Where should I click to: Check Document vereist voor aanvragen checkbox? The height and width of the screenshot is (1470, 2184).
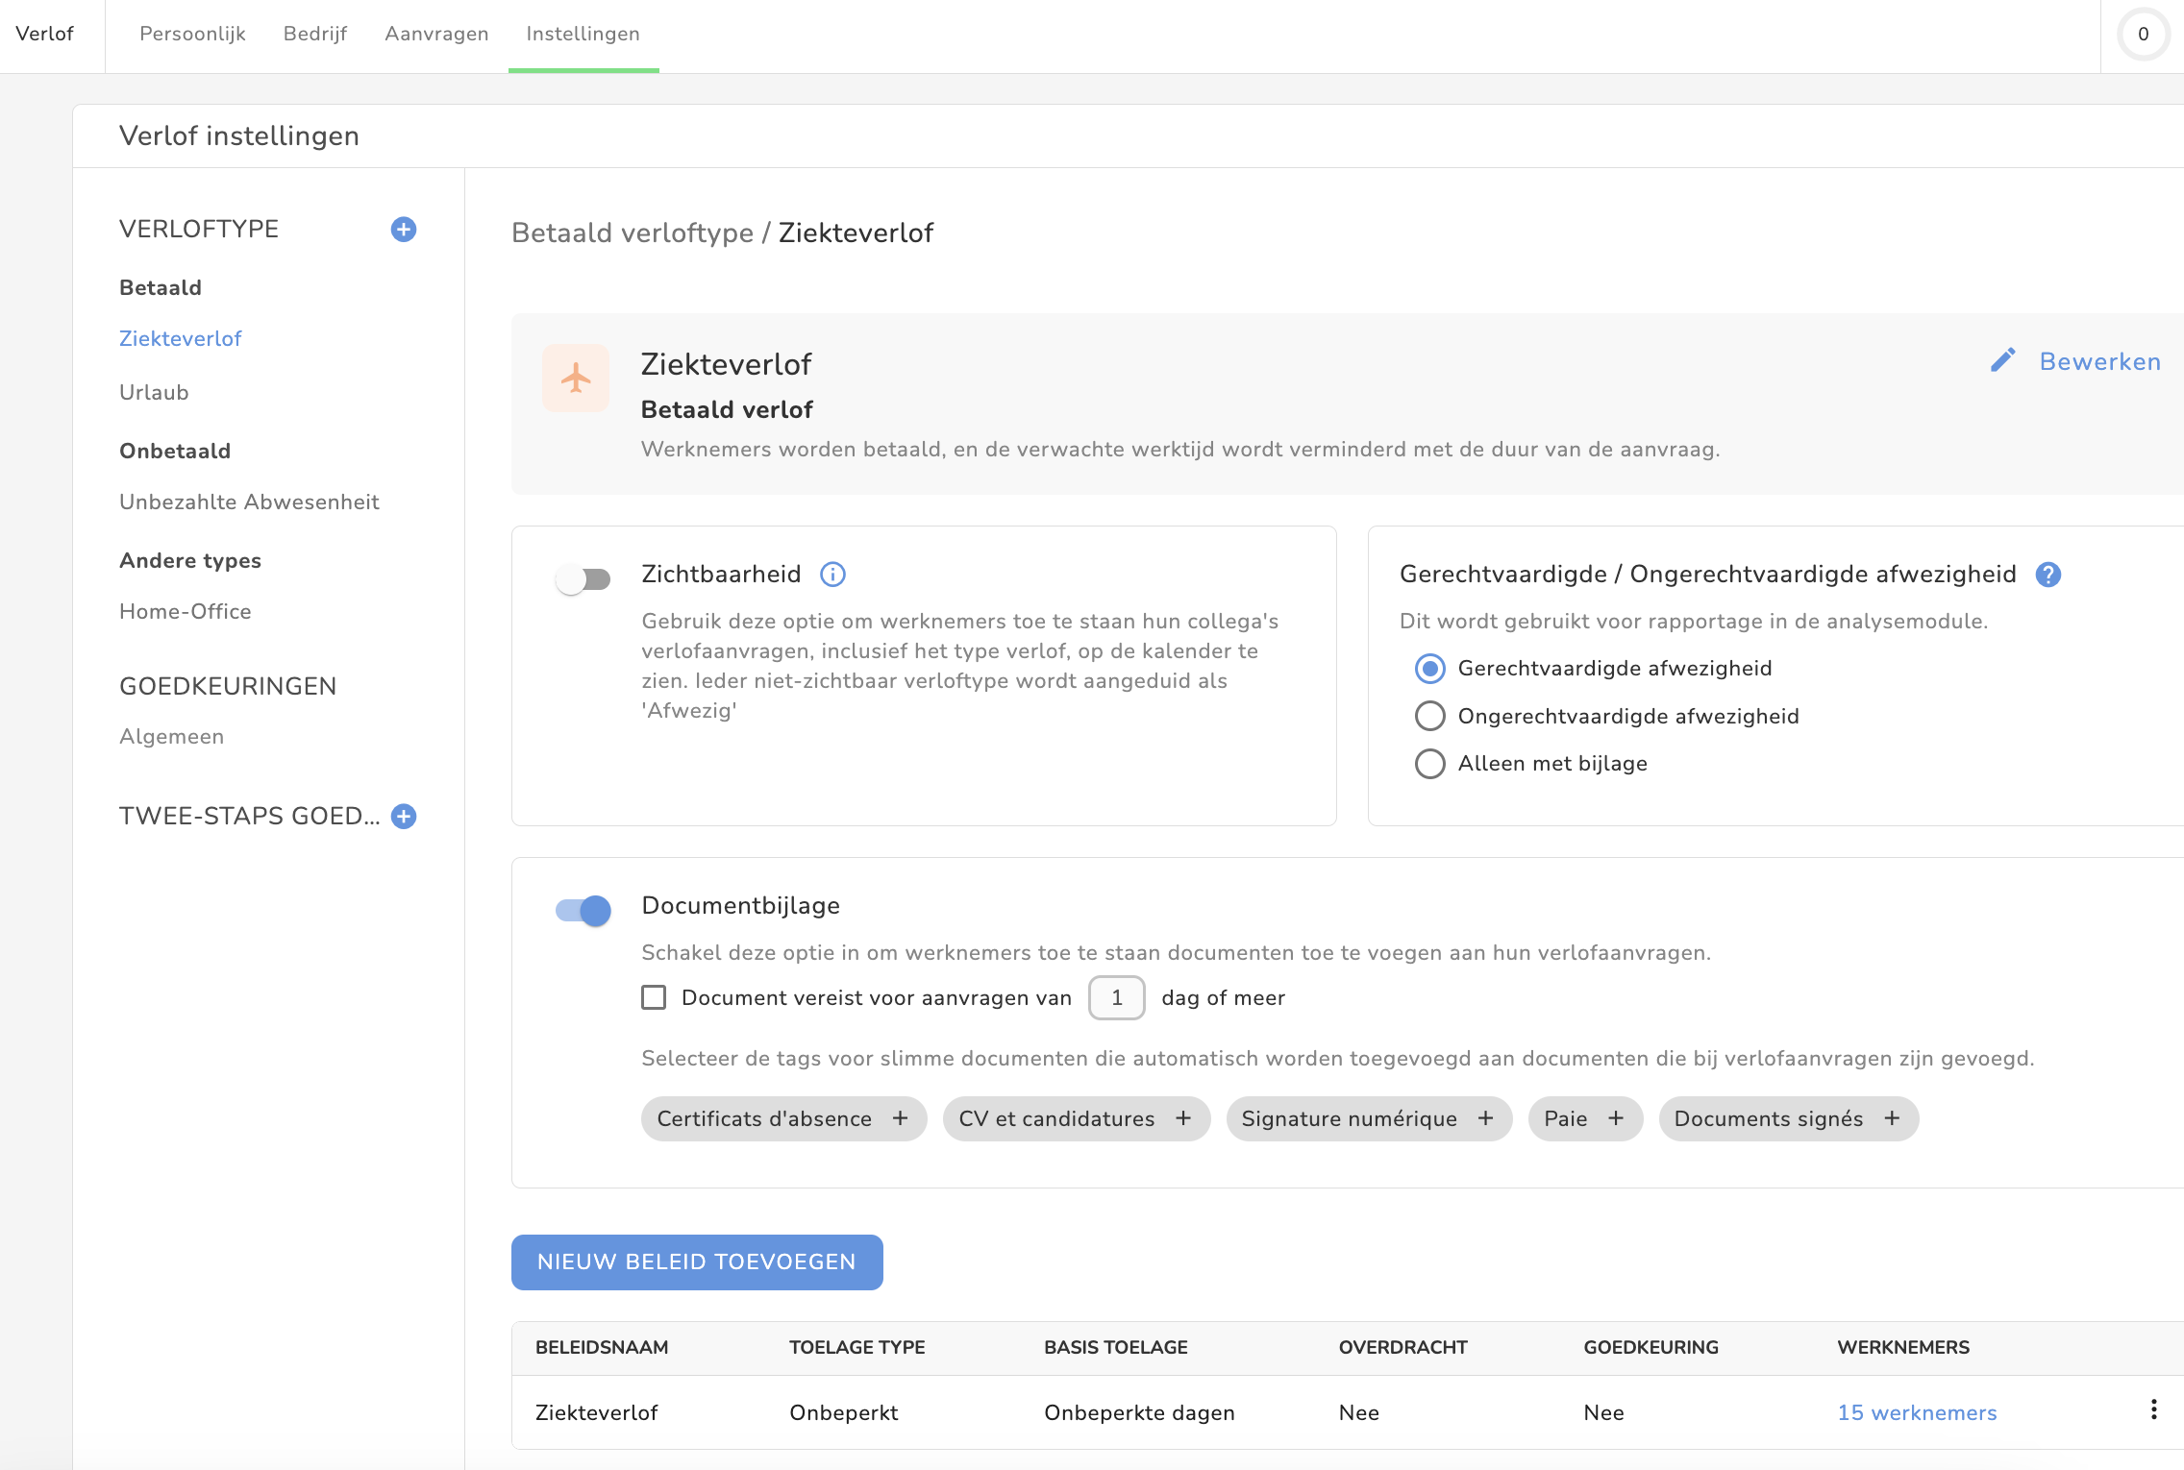point(654,998)
